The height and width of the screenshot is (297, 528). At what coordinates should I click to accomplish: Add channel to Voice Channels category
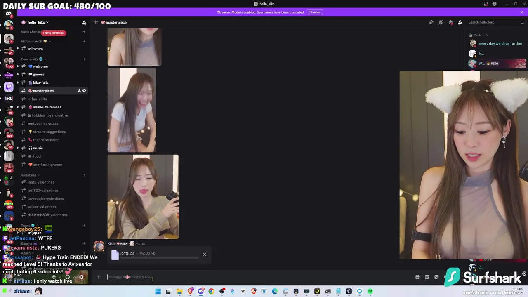pyautogui.click(x=84, y=32)
